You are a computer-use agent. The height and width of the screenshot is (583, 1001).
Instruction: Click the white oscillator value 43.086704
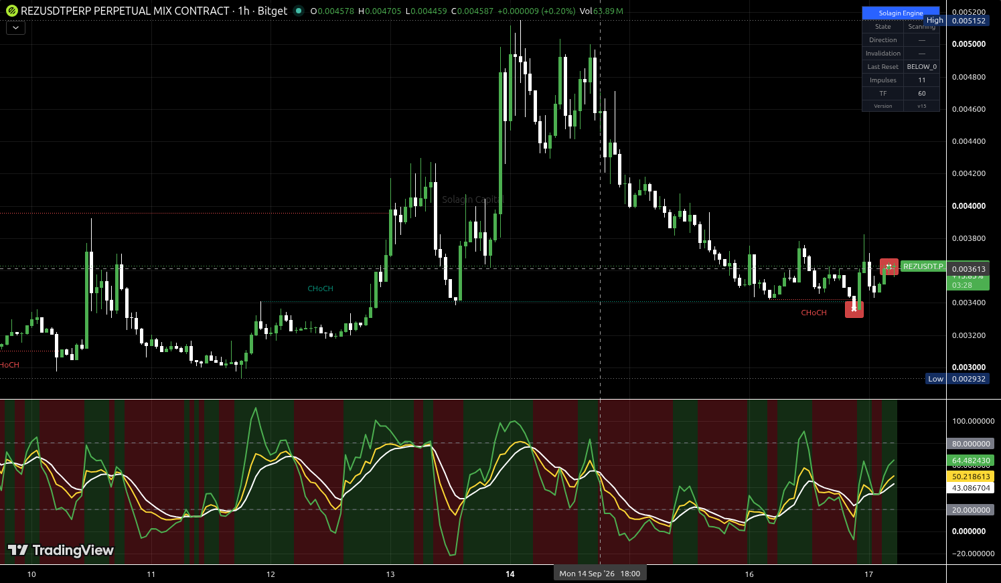pos(970,488)
